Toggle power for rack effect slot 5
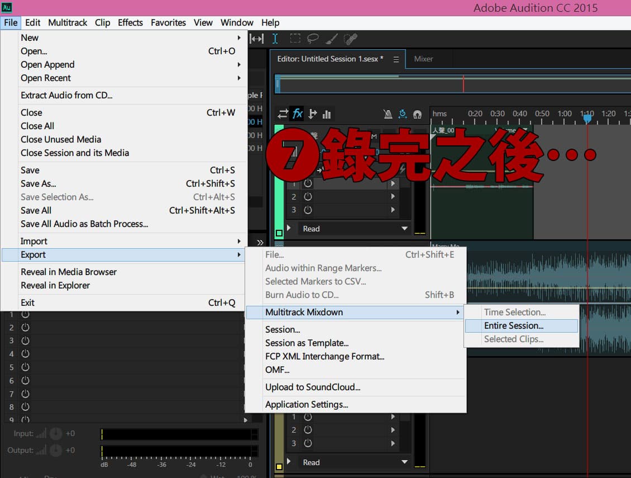Screen dimensions: 631x478 (x=25, y=367)
